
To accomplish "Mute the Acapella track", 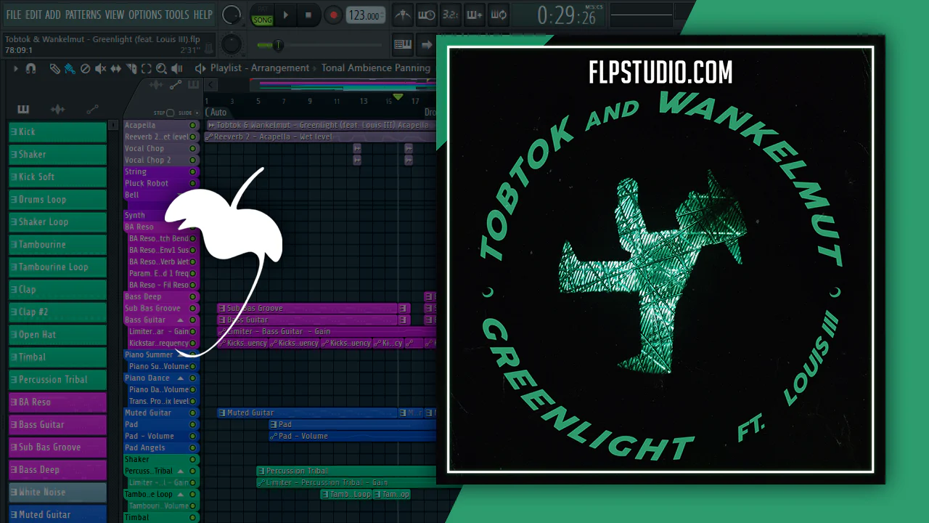I will [193, 125].
